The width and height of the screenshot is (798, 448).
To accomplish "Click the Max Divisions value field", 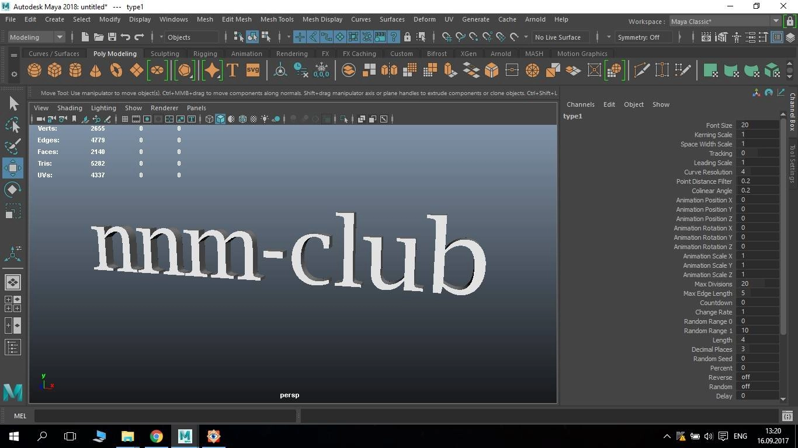I will 758,284.
